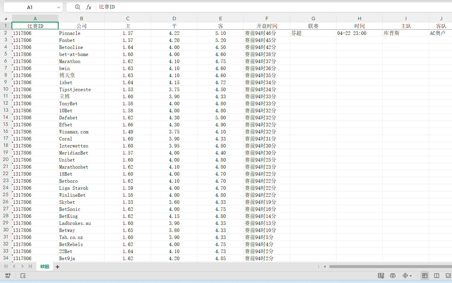Select the Fonbet cell
This screenshot has height=283, width=452.
[x=82, y=40]
